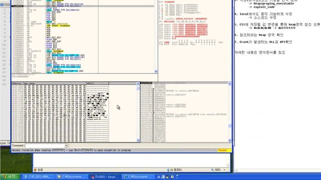Open the IE zoom 100% dropdown
The width and height of the screenshot is (321, 180).
tap(225, 170)
